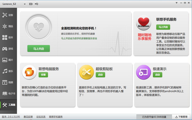
Task: Open the 电子书 (E-book) section
Action: coord(8,94)
